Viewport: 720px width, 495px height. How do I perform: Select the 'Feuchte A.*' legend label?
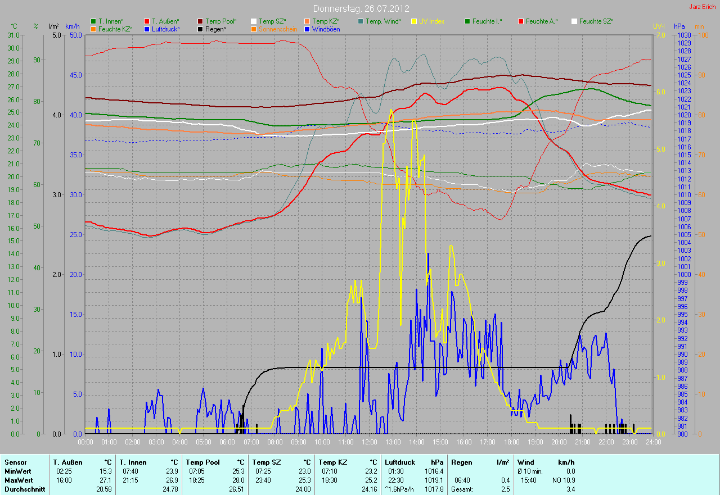(542, 21)
